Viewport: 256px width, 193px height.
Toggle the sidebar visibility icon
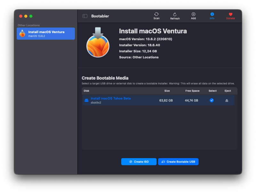(85, 16)
